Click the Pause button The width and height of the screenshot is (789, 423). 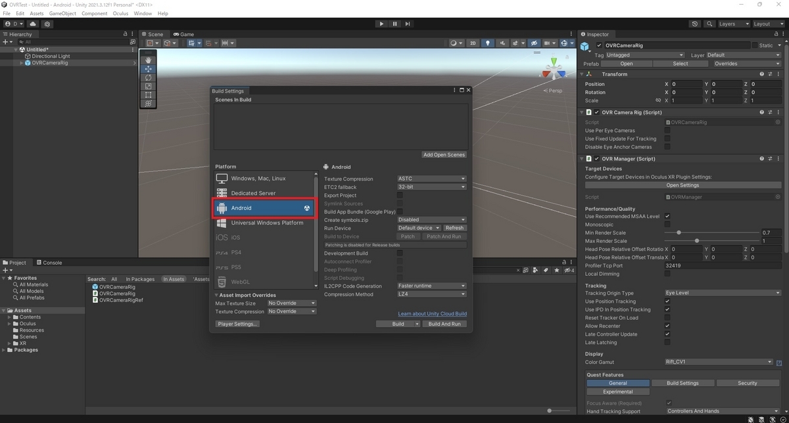coord(394,24)
